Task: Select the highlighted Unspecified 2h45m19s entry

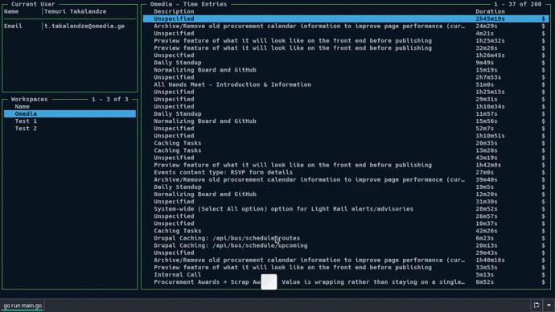Action: 346,18
